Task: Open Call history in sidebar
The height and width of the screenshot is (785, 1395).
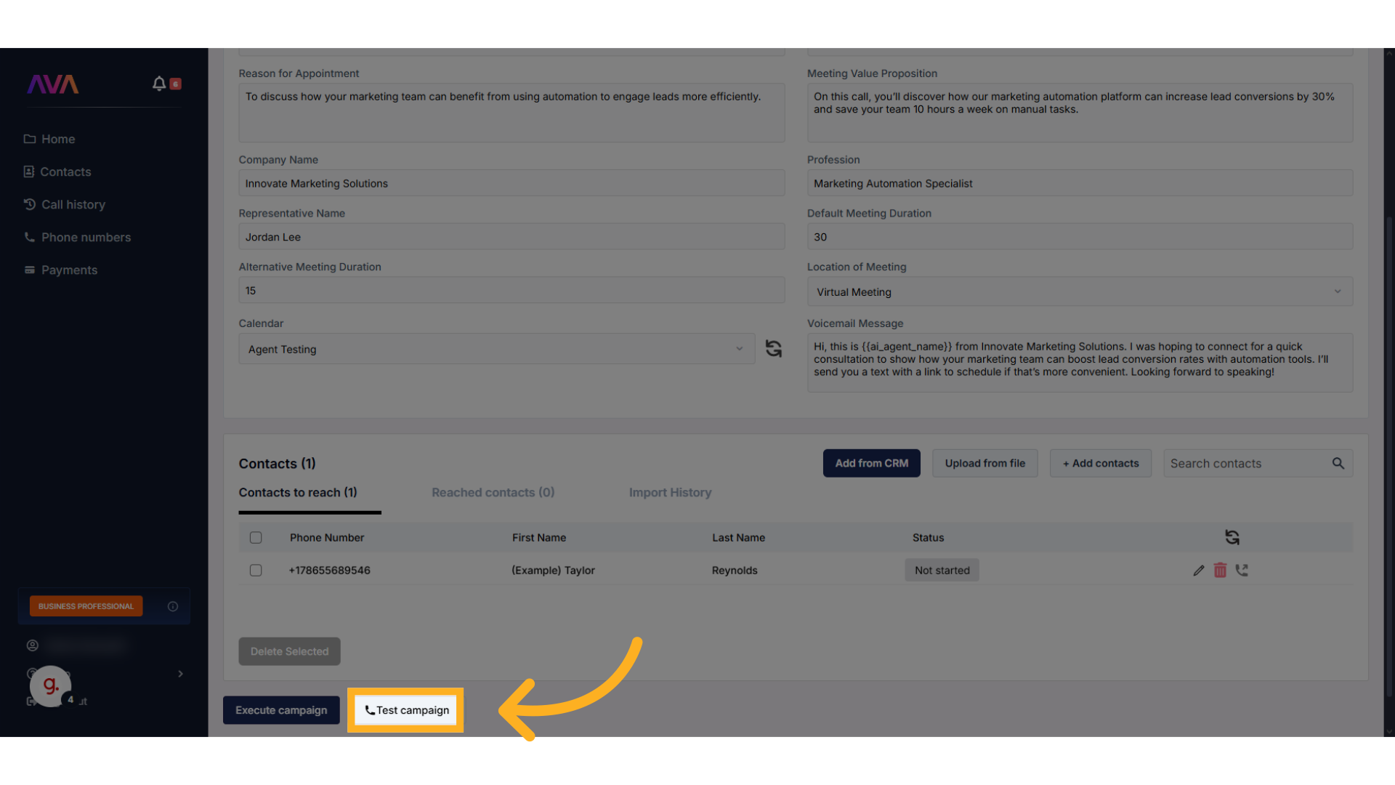Action: coord(73,205)
